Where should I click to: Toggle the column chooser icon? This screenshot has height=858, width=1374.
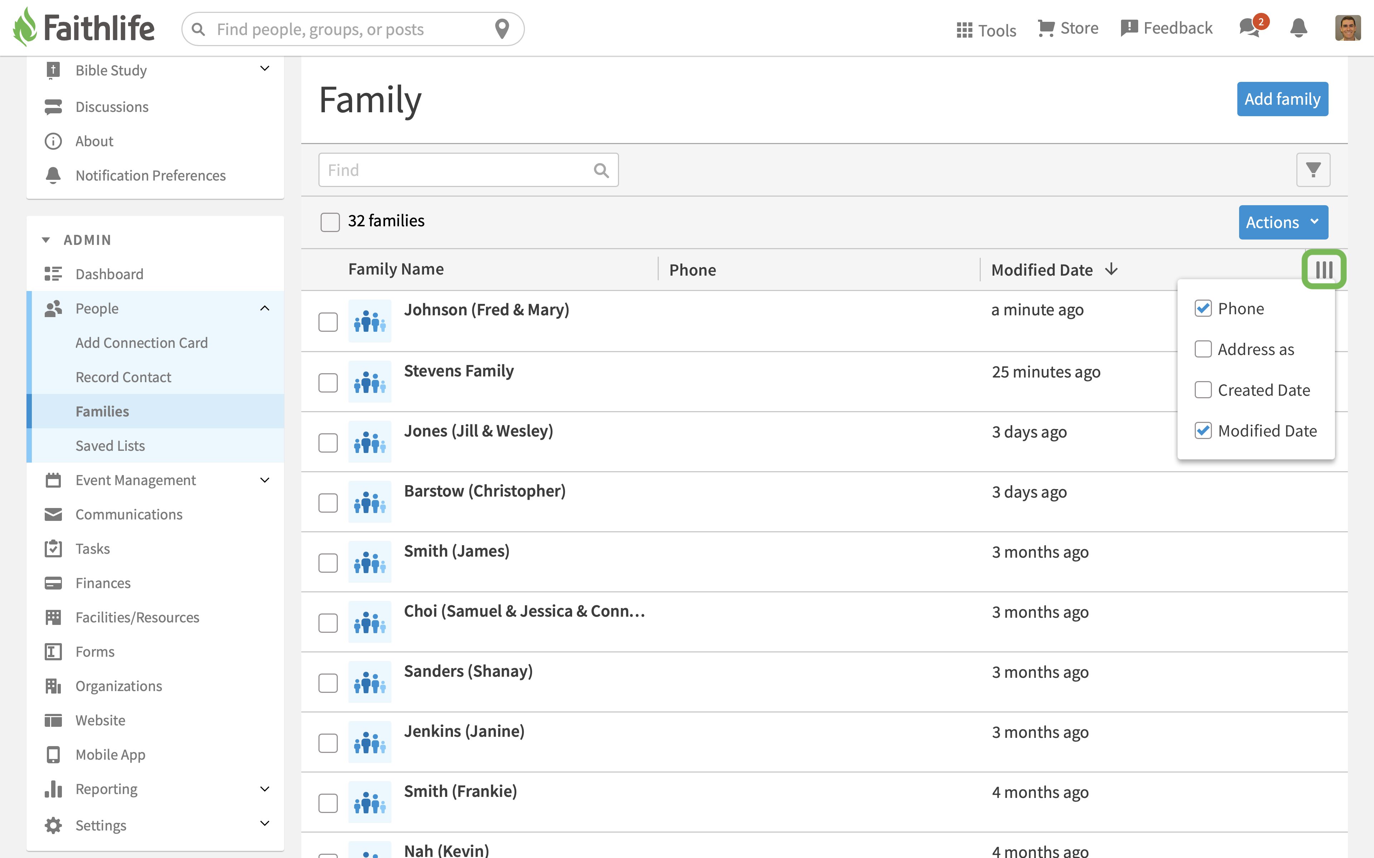[1324, 270]
